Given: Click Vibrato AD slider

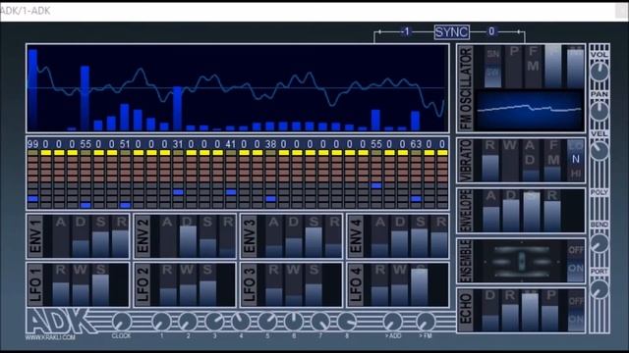Looking at the screenshot, I should pos(531,161).
